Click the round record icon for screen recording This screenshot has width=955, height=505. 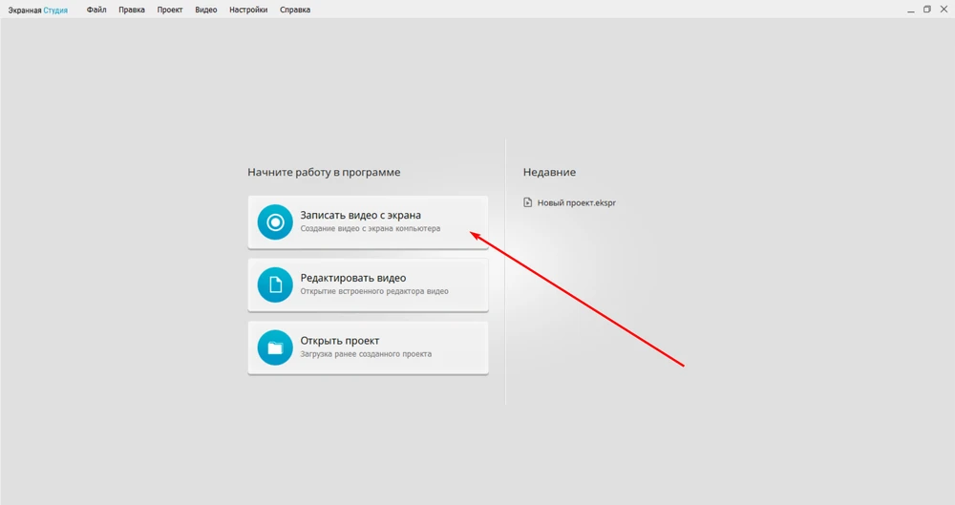(x=275, y=222)
